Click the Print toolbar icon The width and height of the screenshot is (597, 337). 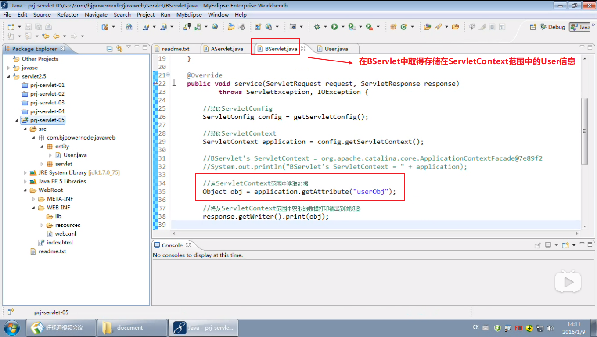click(x=48, y=27)
